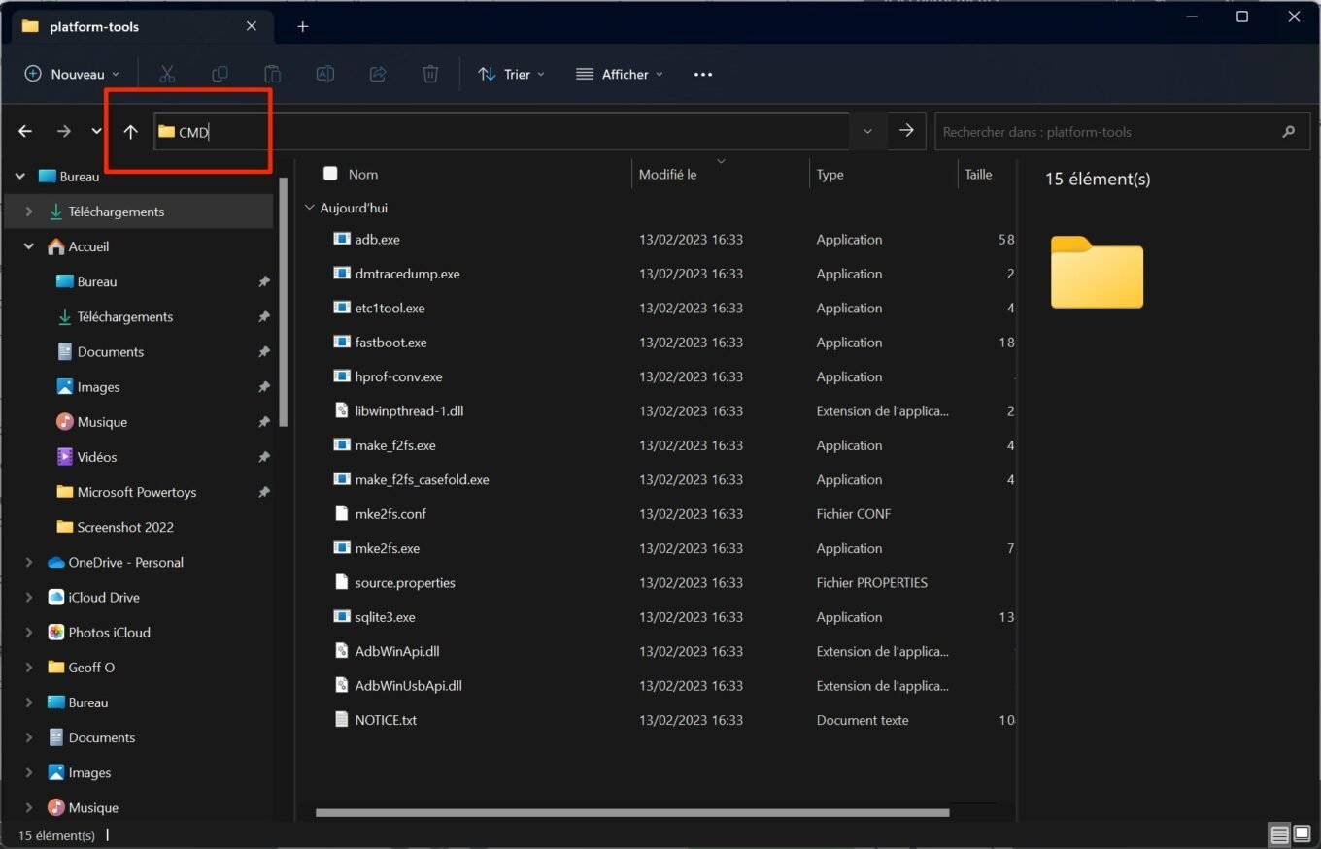Click the Delete trash icon
The height and width of the screenshot is (849, 1321).
coord(430,74)
